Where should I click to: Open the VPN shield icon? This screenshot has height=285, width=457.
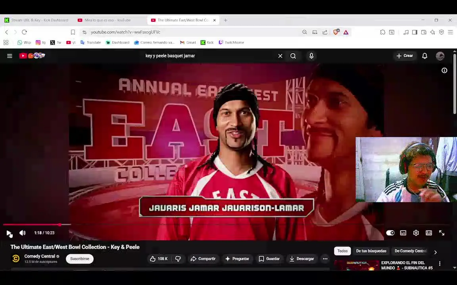click(x=442, y=32)
